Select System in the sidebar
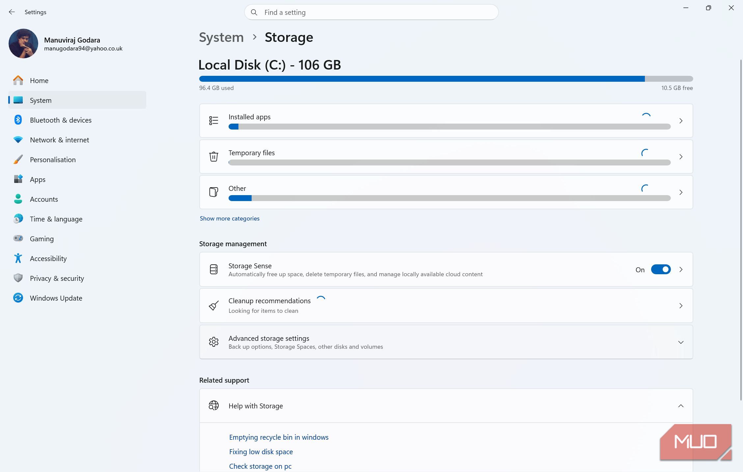Image resolution: width=743 pixels, height=472 pixels. click(x=77, y=100)
